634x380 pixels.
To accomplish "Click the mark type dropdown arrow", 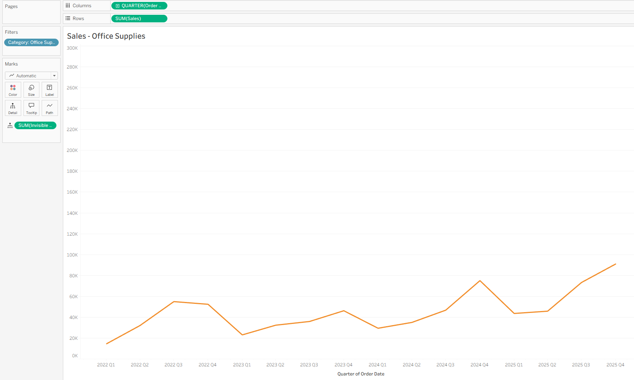I will pyautogui.click(x=55, y=76).
